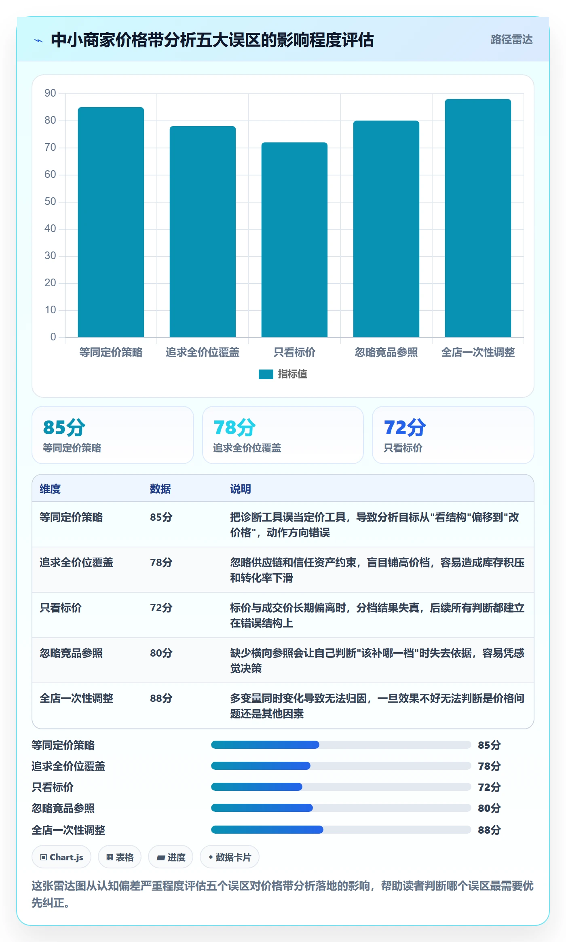Click the lightning icon beside the page title
Screen dimensions: 566x942
[x=38, y=40]
